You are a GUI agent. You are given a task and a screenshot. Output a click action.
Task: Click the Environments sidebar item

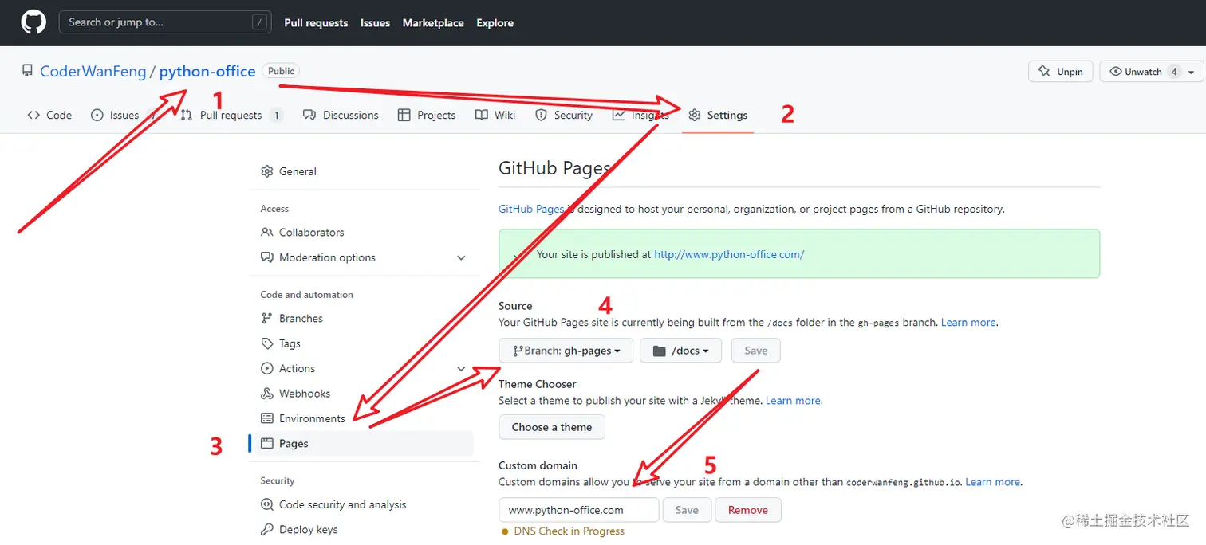312,418
